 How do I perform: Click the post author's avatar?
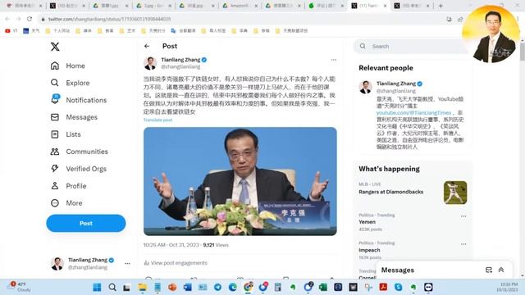tap(150, 63)
